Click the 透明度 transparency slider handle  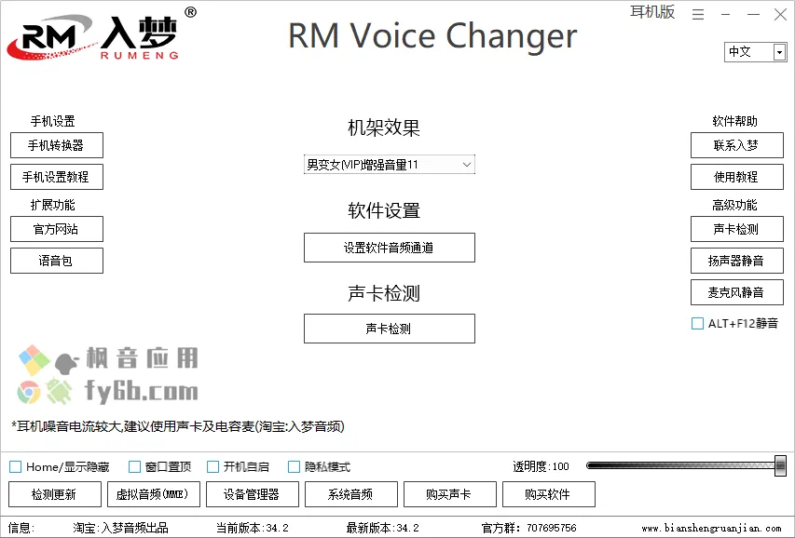click(780, 465)
